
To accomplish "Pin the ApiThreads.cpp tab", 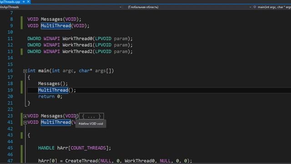I will [24, 2].
